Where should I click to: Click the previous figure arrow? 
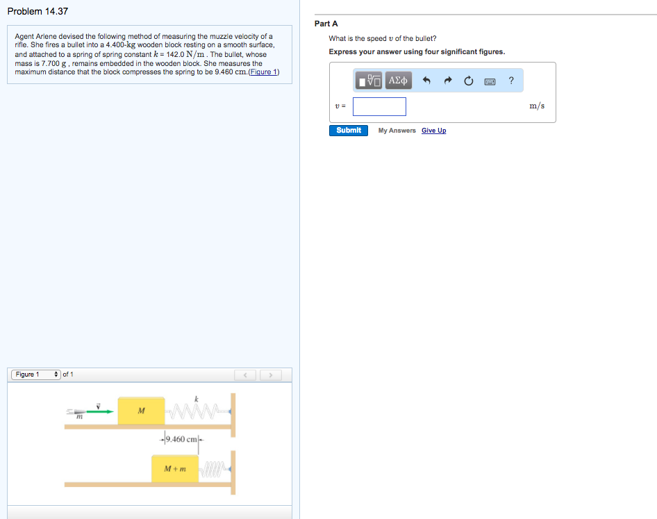(244, 374)
